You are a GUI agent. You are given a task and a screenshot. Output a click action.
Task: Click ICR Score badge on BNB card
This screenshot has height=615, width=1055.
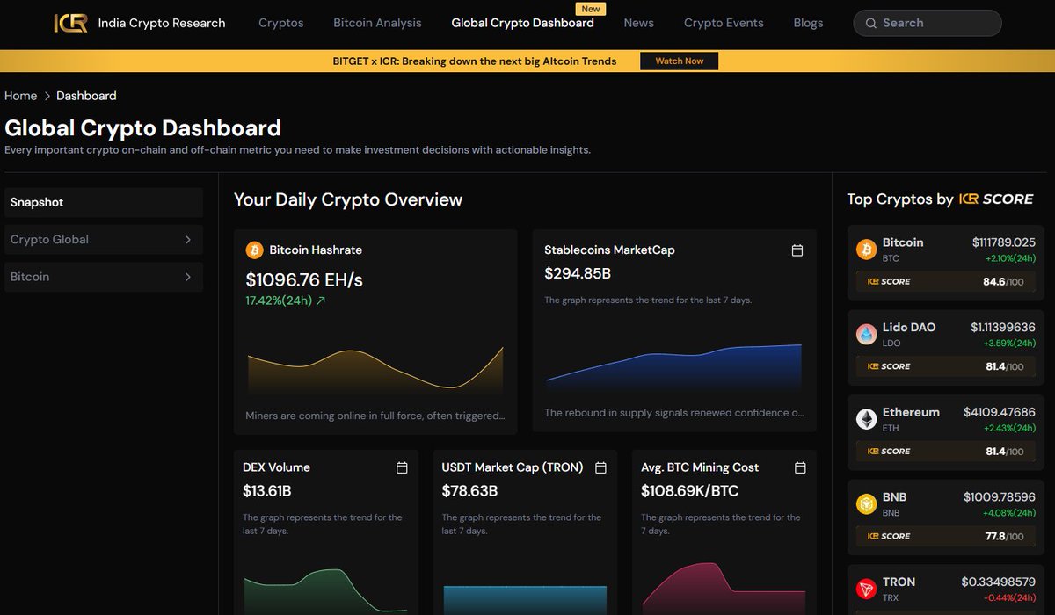click(x=889, y=536)
